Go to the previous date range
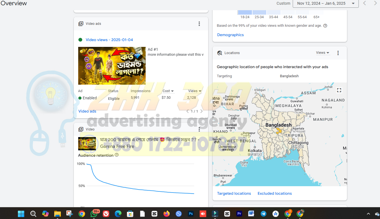Image resolution: width=380 pixels, height=219 pixels. [365, 3]
